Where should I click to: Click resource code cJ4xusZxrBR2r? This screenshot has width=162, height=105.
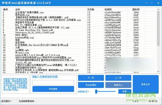(x=113, y=15)
